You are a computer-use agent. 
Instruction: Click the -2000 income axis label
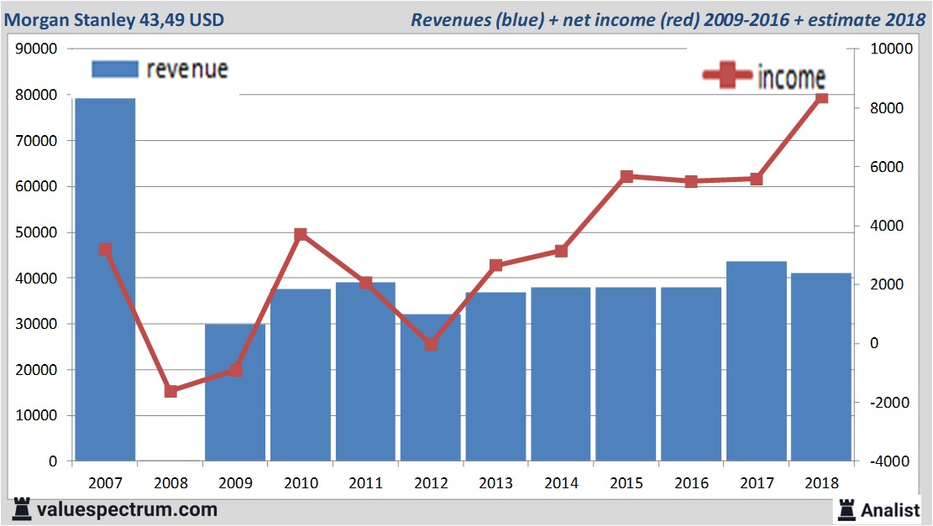pos(889,403)
